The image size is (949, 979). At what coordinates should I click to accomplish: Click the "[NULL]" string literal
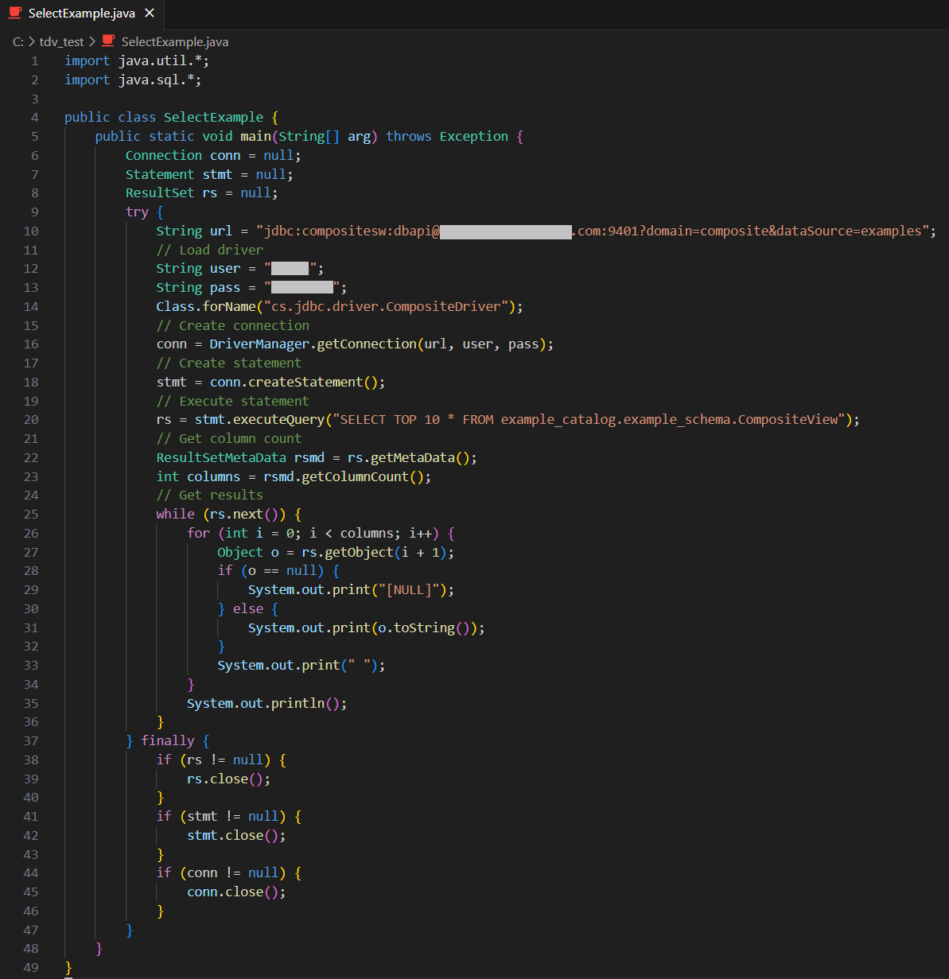[x=409, y=590]
